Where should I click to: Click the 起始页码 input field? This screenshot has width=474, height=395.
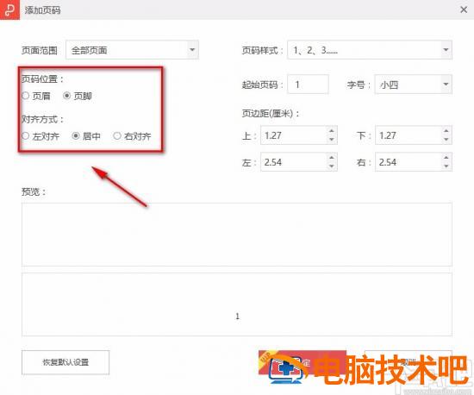(x=308, y=85)
